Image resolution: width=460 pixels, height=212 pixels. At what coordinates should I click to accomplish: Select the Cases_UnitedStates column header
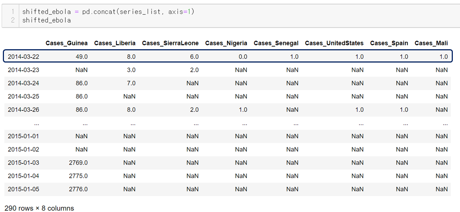tap(334, 43)
